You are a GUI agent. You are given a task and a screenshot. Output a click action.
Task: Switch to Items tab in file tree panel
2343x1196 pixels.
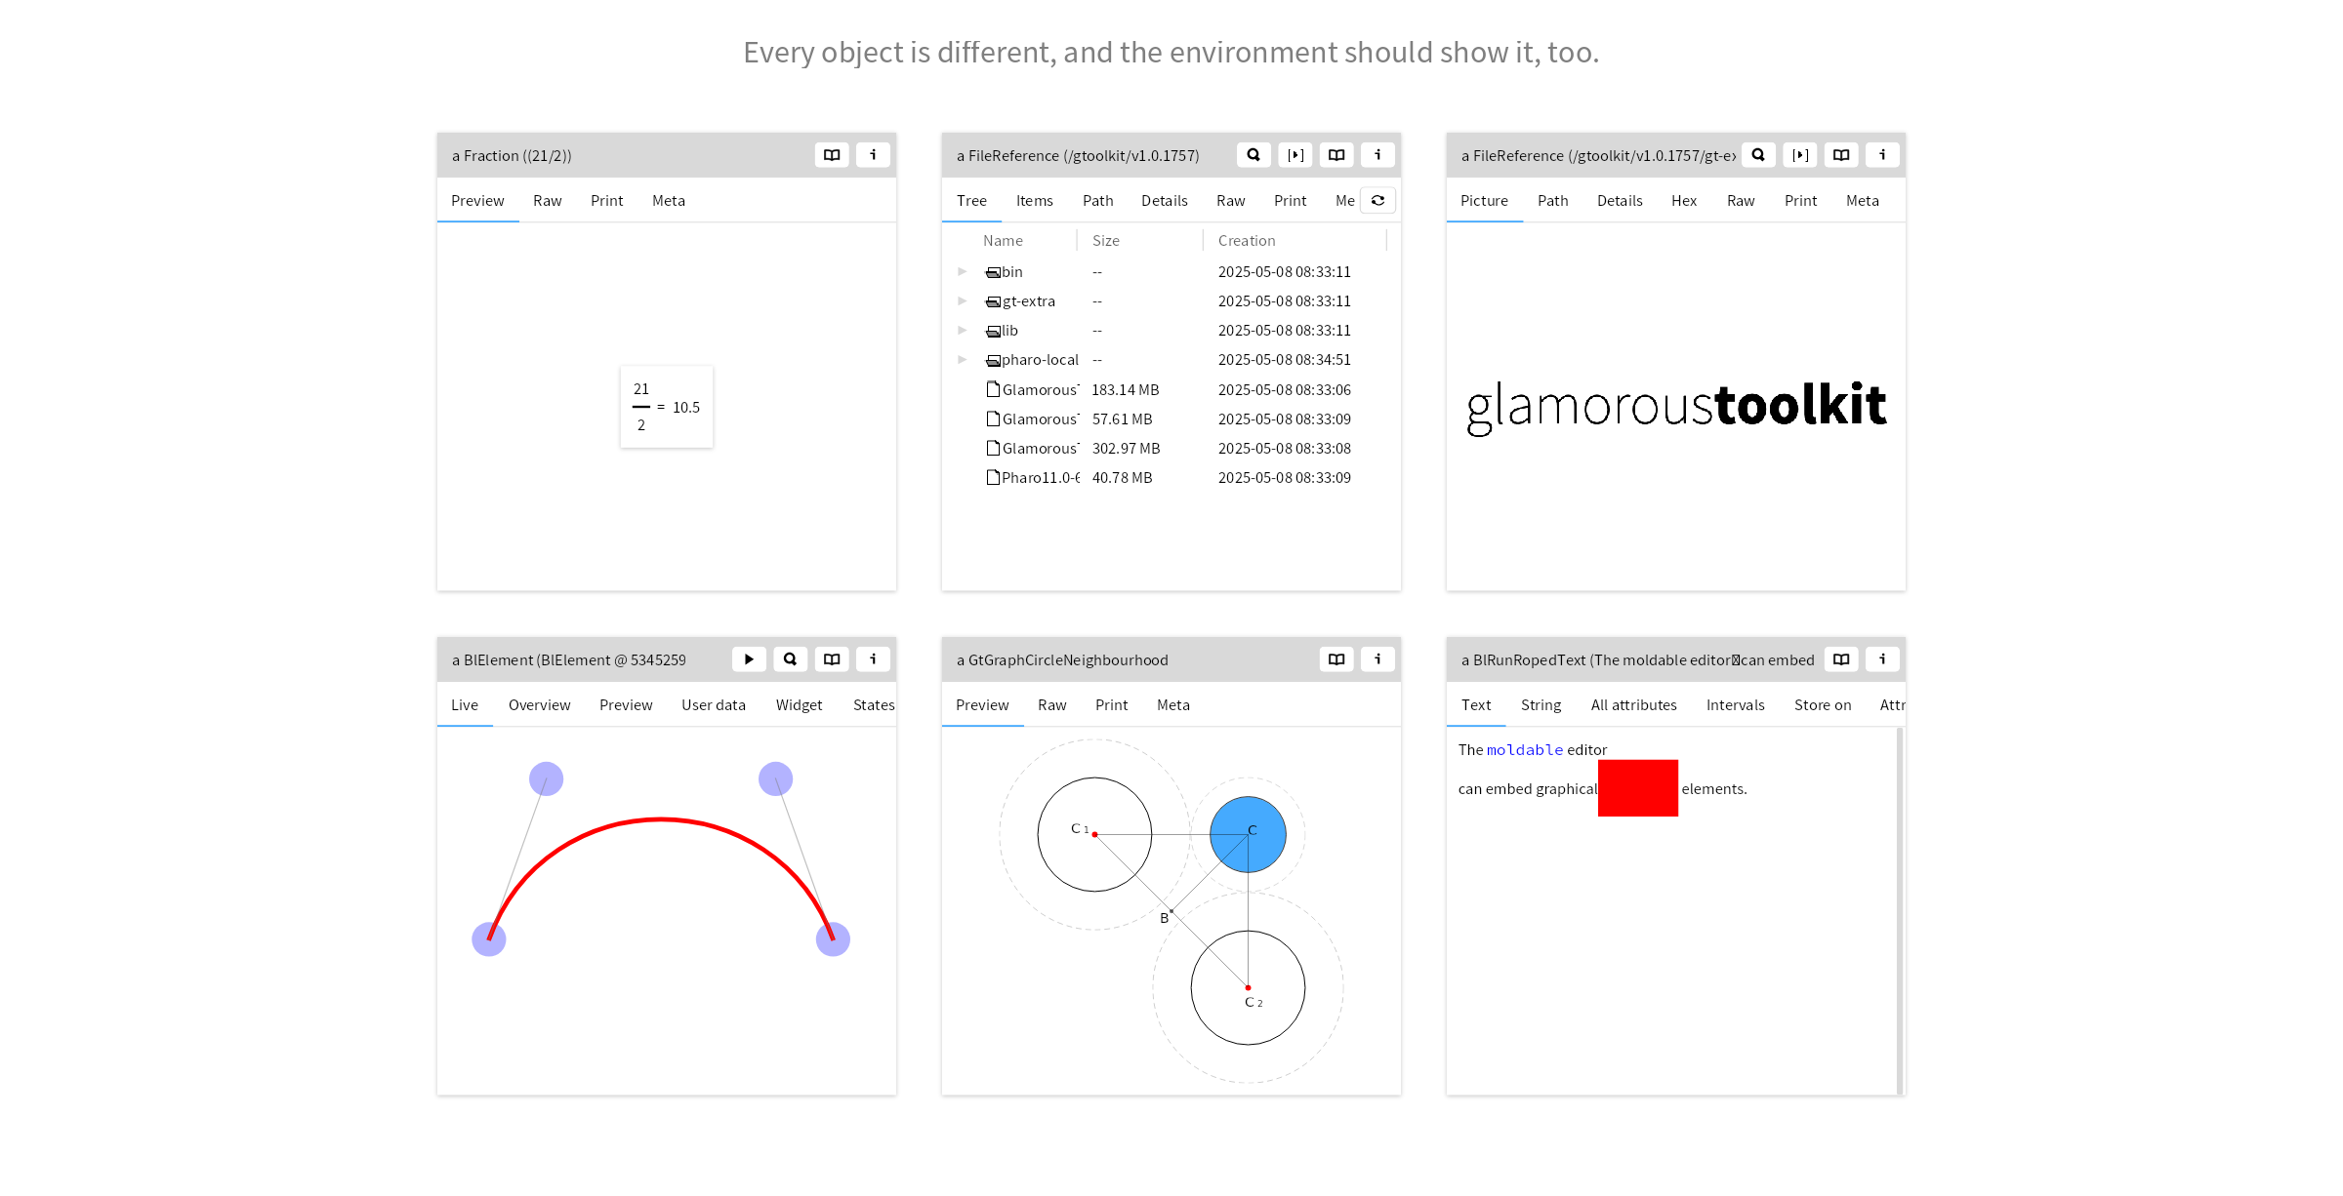click(1034, 201)
